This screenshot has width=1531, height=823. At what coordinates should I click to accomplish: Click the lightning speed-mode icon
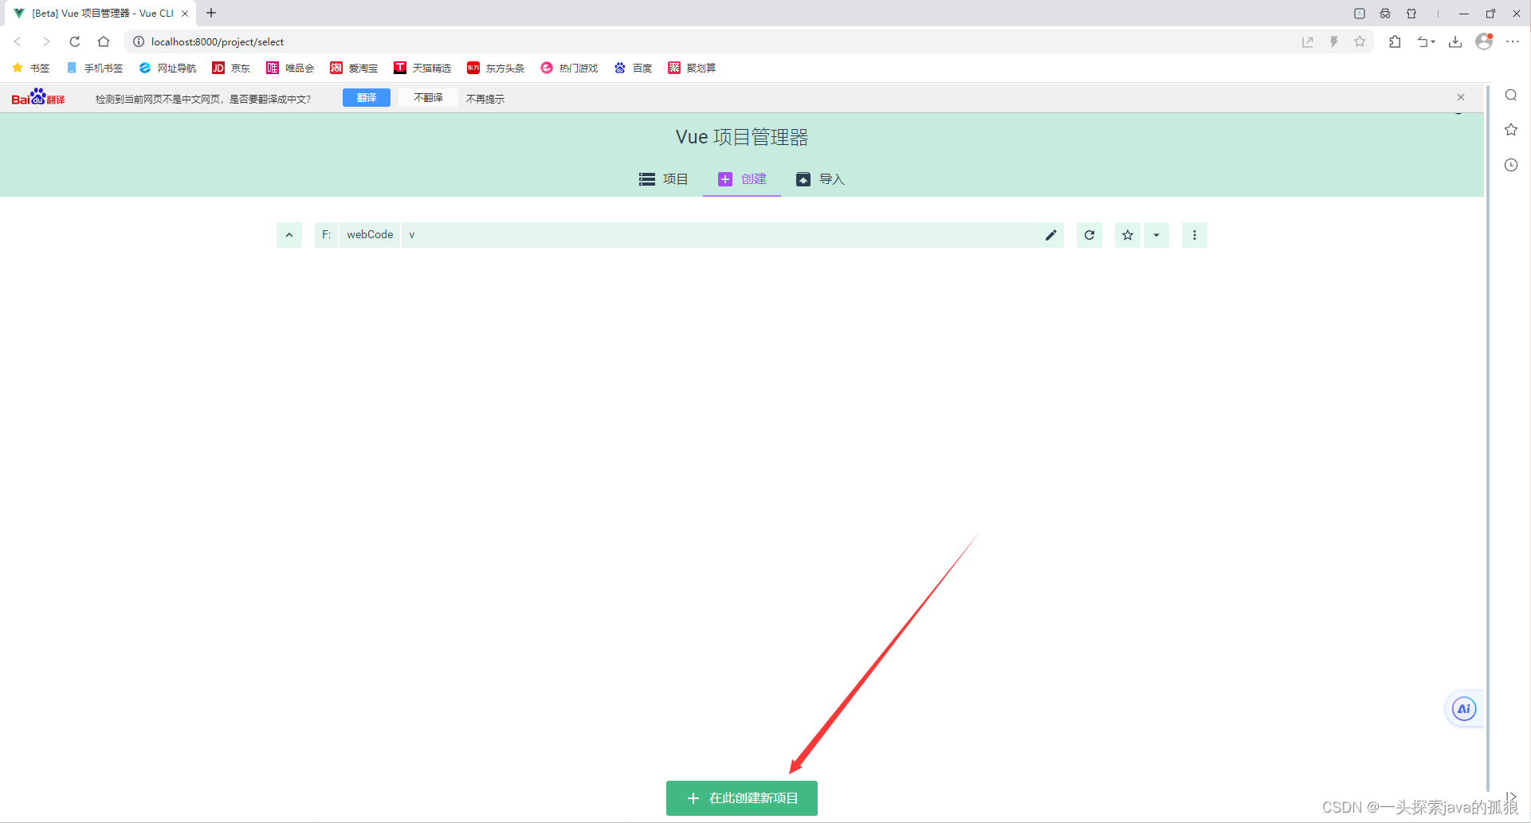coord(1334,41)
